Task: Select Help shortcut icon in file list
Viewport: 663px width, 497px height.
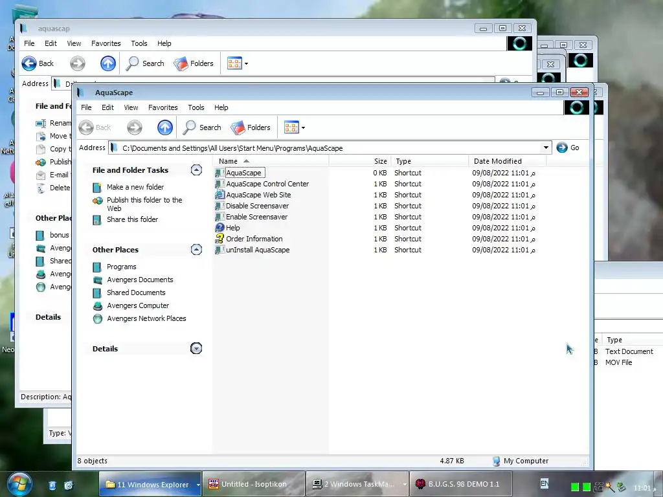Action: pos(219,228)
